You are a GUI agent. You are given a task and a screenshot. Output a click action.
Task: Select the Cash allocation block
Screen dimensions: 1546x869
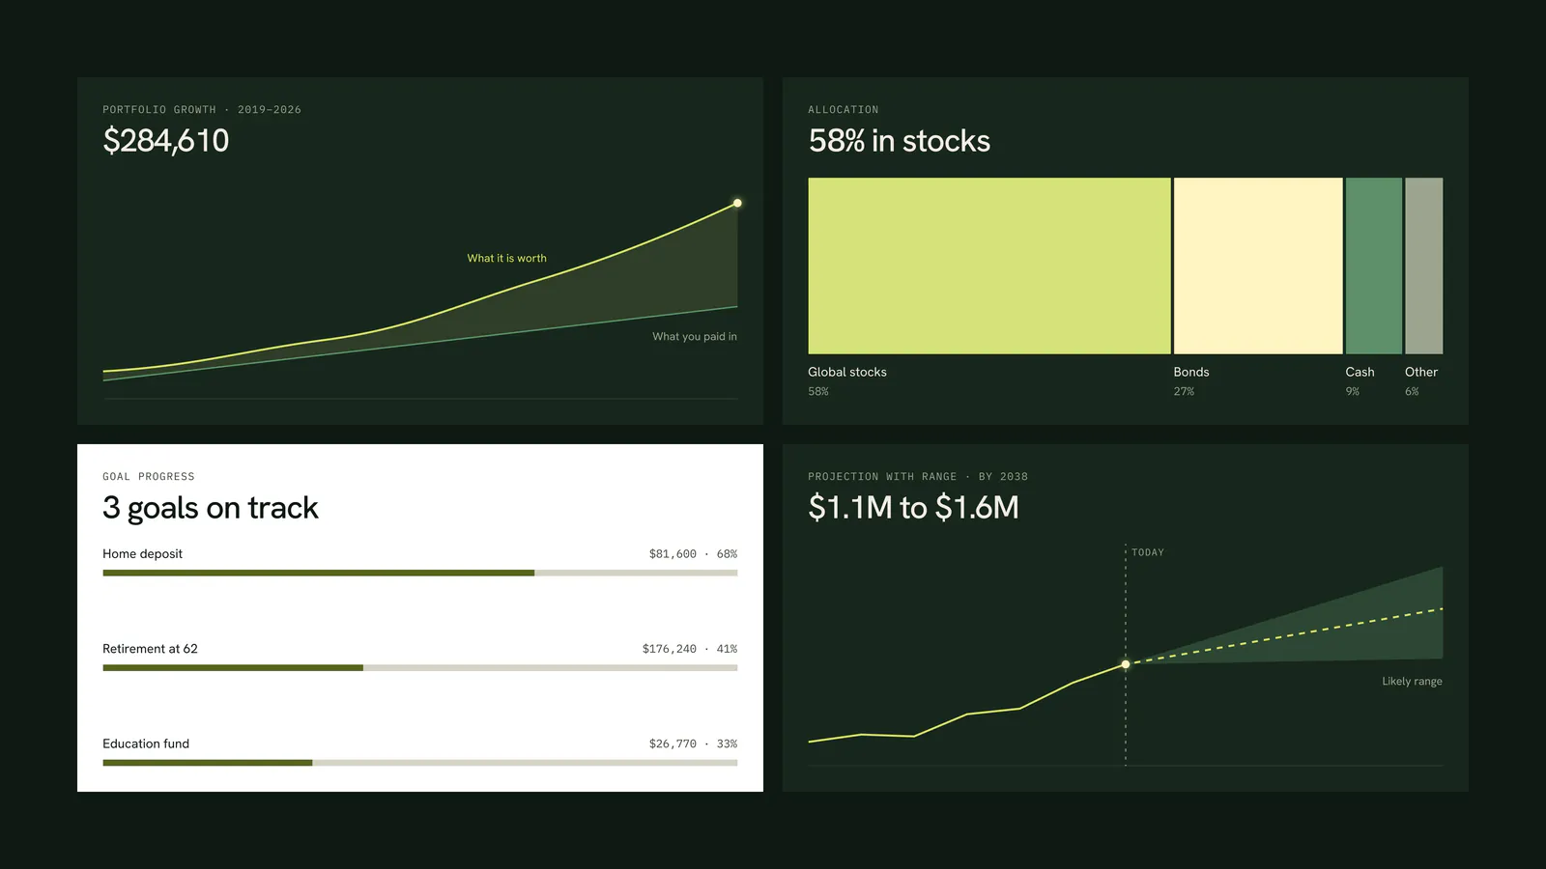(x=1374, y=266)
